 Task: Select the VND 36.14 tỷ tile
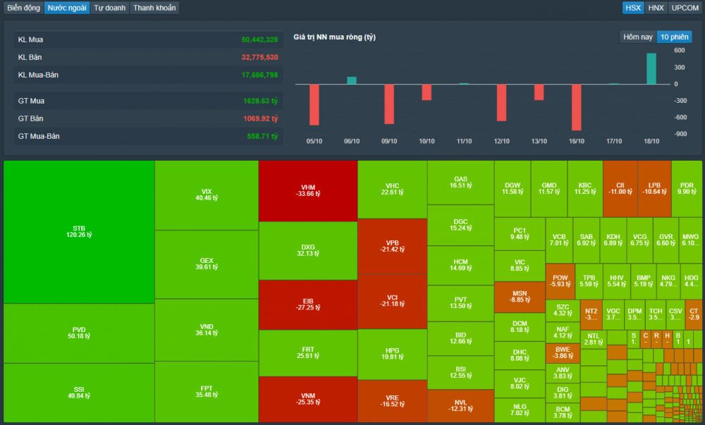(x=207, y=331)
